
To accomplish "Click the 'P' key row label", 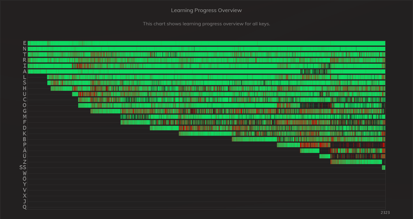I will coord(24,145).
